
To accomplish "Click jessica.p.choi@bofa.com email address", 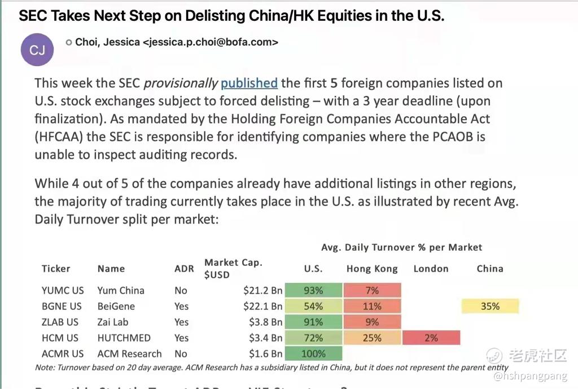I will (210, 42).
